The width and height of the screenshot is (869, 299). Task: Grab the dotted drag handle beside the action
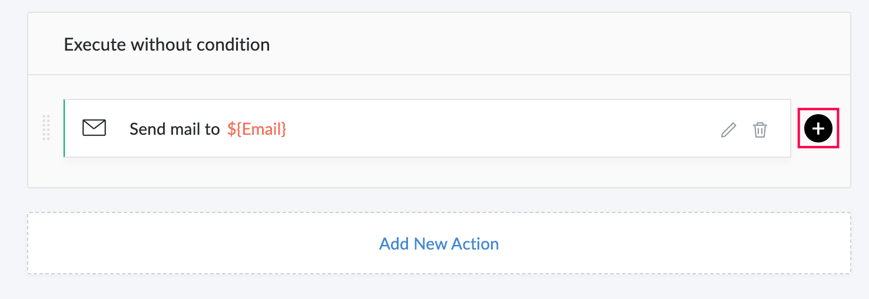coord(47,128)
